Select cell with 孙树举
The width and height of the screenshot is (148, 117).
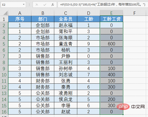(x=66, y=68)
